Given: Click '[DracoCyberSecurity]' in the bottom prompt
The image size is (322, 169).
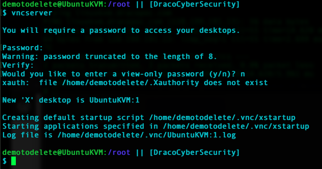Looking at the screenshot, I should click(195, 153).
